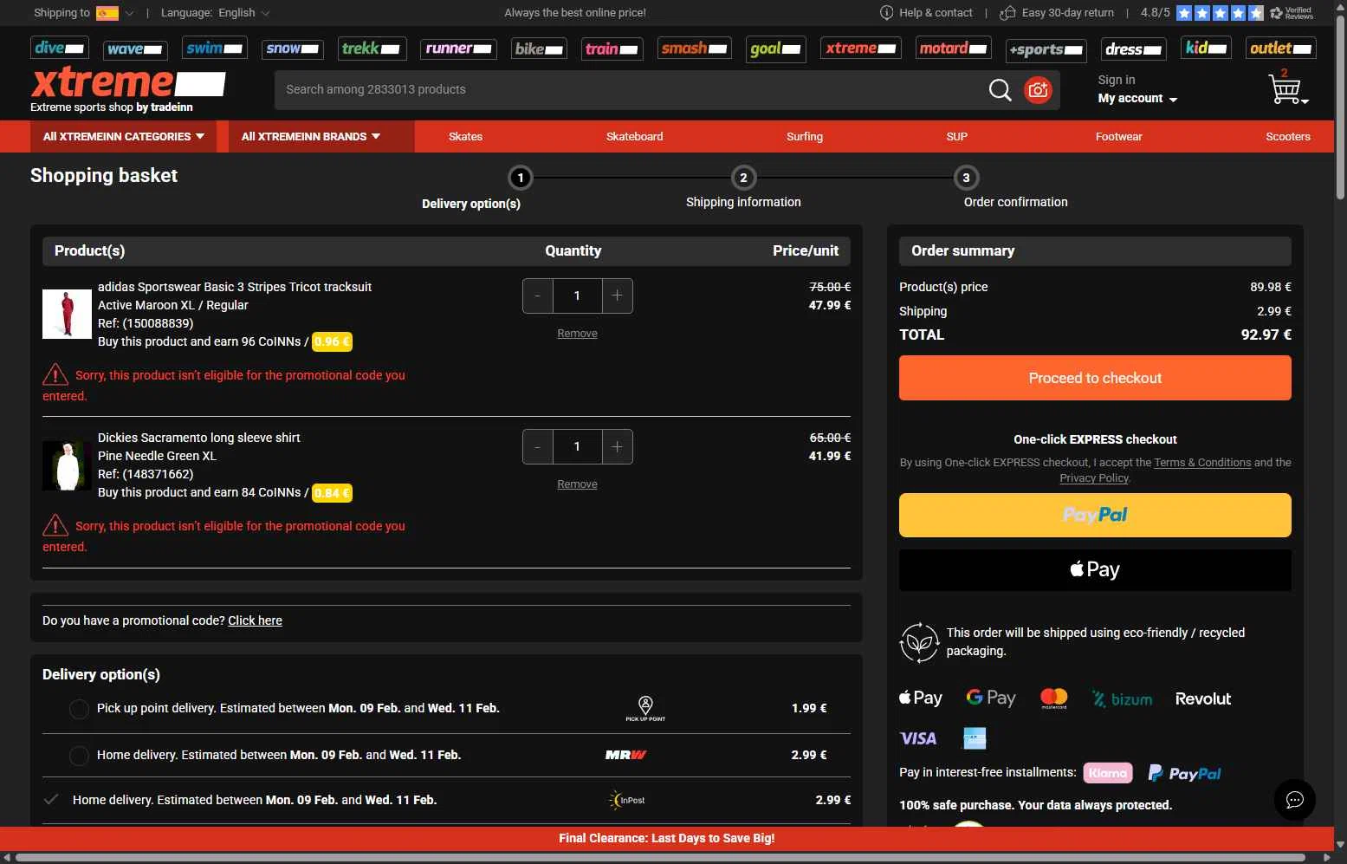This screenshot has width=1347, height=864.
Task: Open the swim store logo link
Action: pyautogui.click(x=215, y=48)
